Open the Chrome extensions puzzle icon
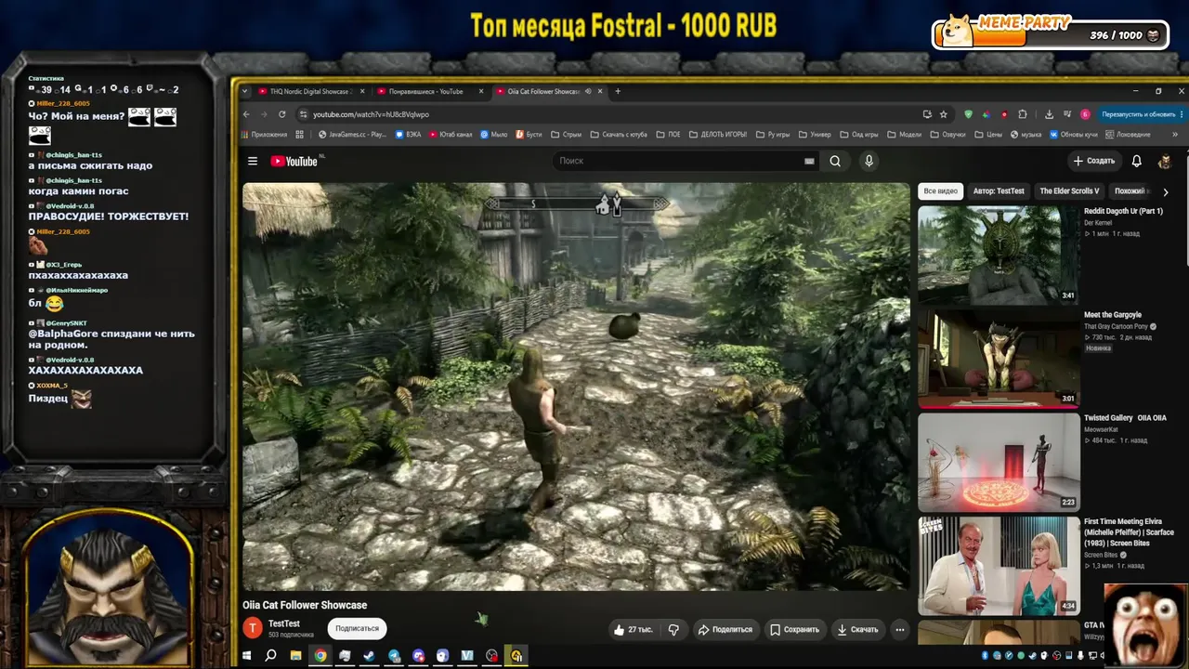The image size is (1189, 669). click(x=1023, y=114)
